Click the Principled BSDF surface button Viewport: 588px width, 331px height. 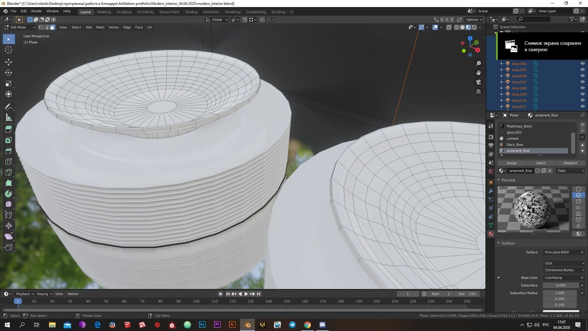(x=561, y=252)
